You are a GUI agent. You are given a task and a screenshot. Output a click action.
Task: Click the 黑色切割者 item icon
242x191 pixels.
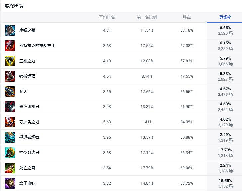(10, 107)
